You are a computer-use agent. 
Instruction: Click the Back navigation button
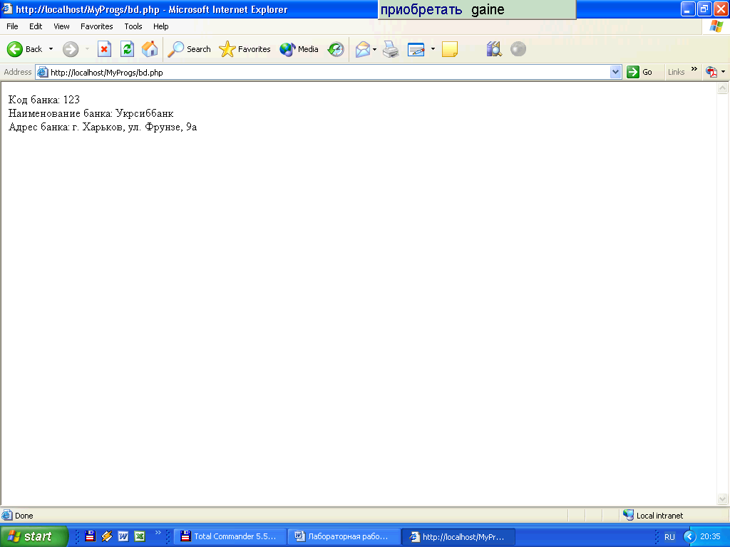[25, 49]
